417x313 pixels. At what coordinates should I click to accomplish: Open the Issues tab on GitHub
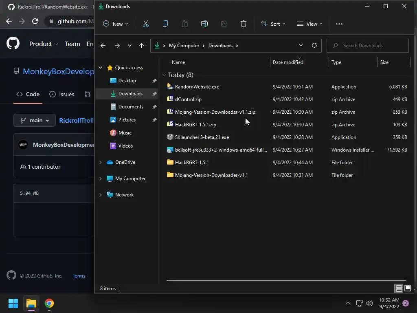62,94
